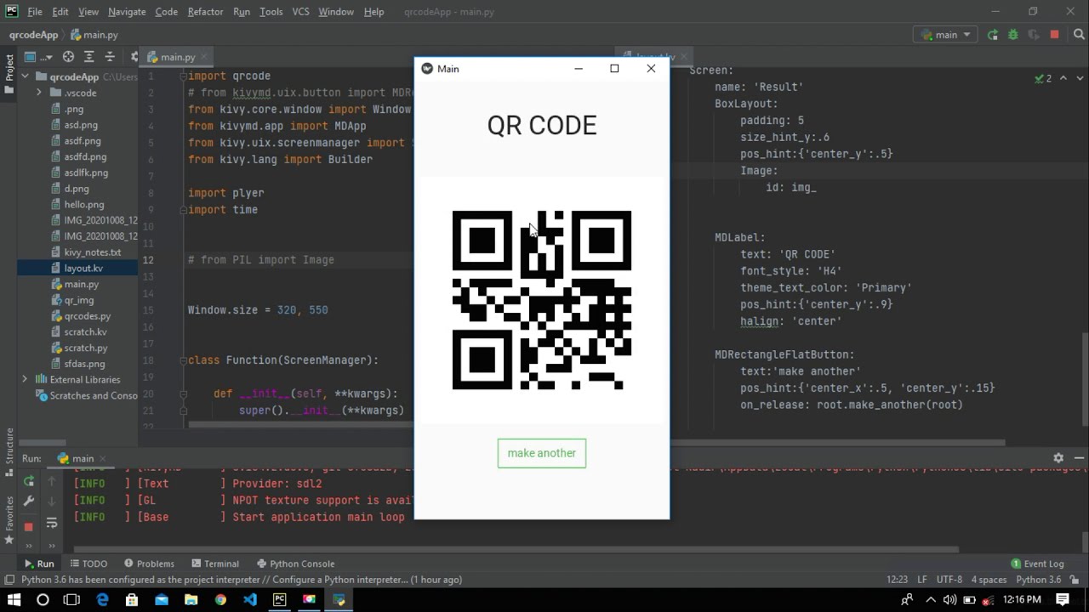Open Scratches and Consoles node
1089x612 pixels.
(x=86, y=395)
